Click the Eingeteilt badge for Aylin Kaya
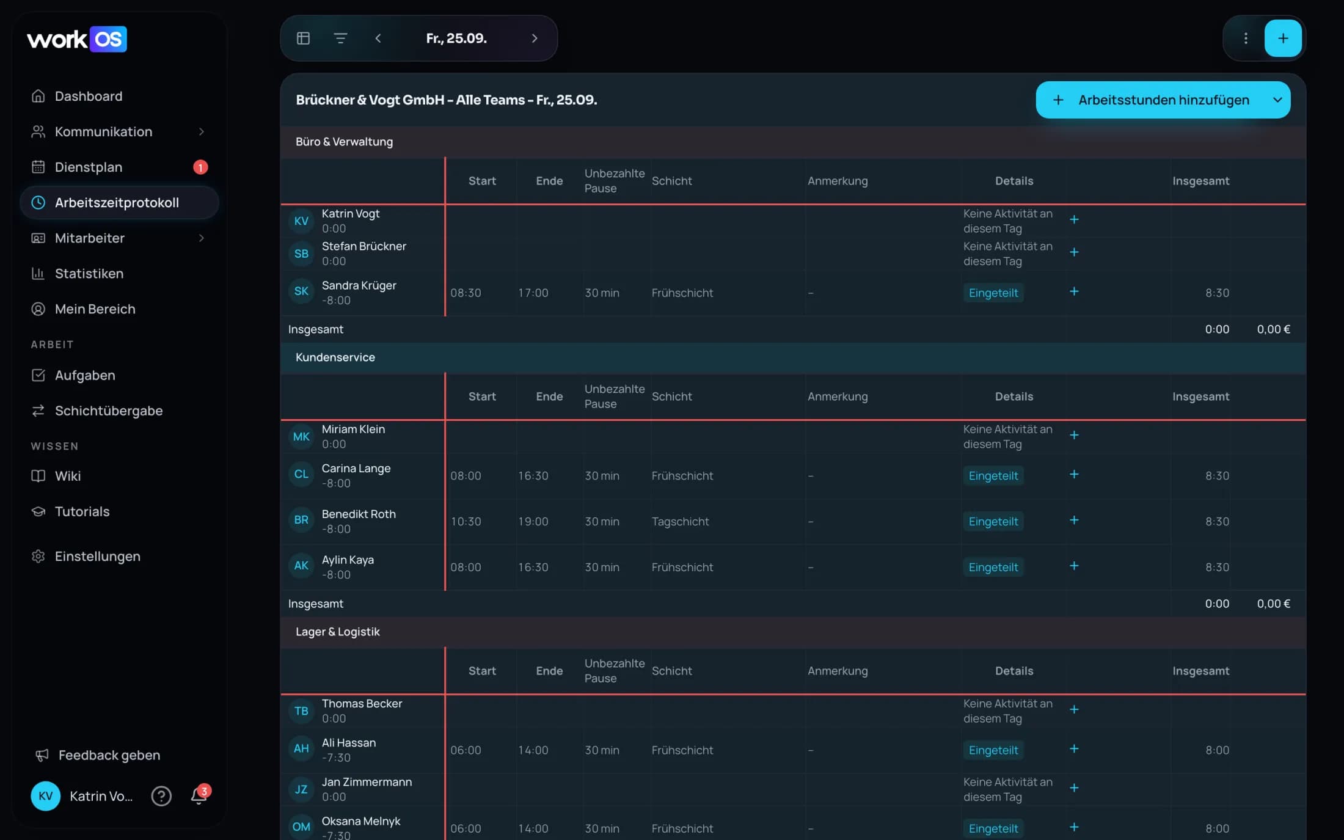The image size is (1344, 840). 993,567
